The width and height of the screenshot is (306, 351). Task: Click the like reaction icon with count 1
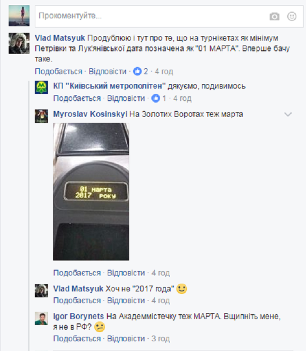coord(156,98)
